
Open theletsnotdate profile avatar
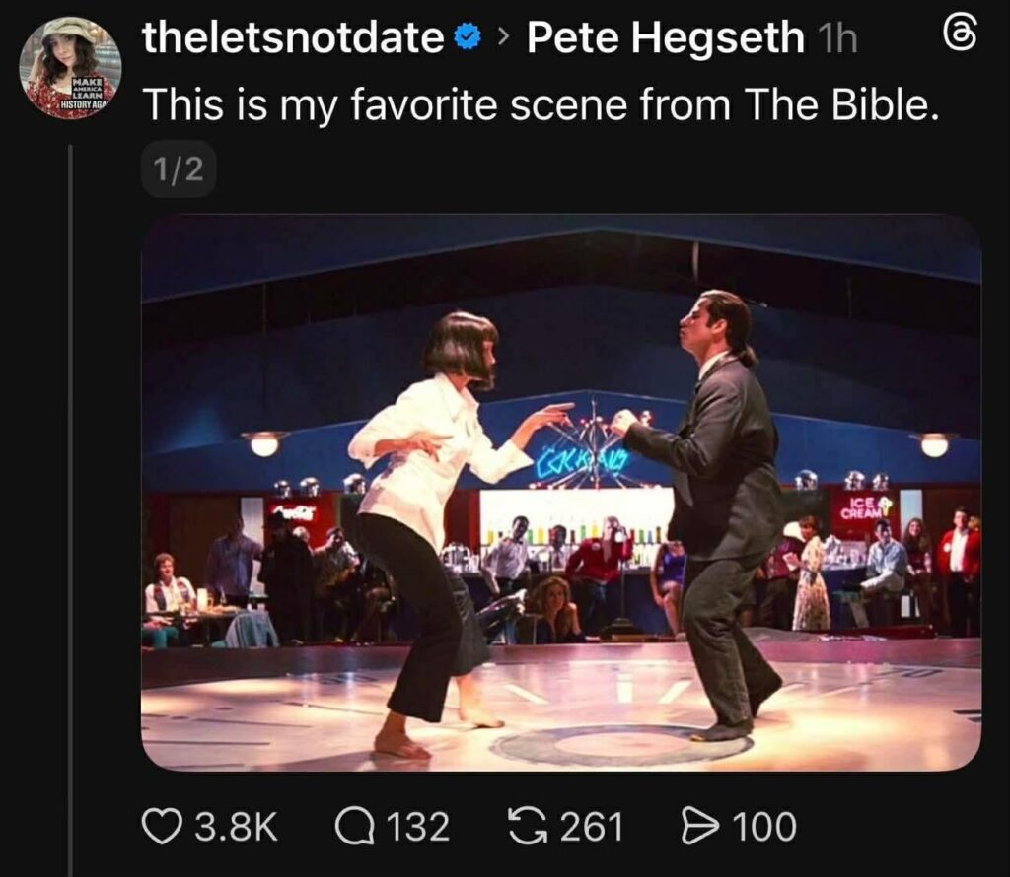pos(70,68)
